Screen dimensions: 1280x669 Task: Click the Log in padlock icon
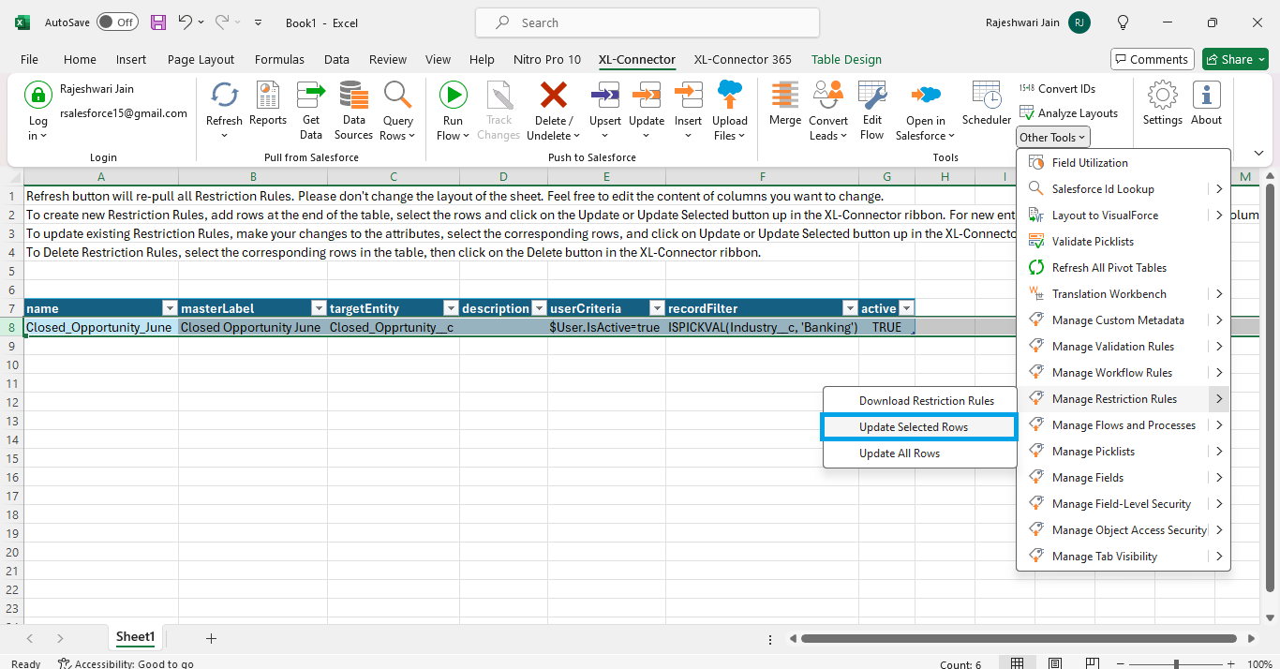pyautogui.click(x=38, y=95)
